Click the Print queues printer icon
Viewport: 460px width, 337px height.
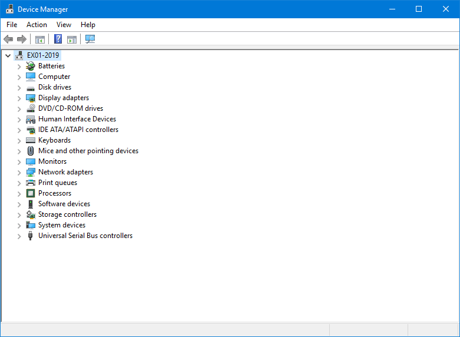pos(31,183)
